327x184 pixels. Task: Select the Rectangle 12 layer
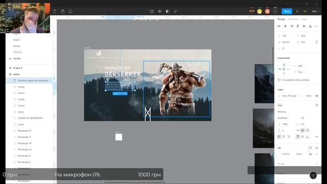click(25, 131)
